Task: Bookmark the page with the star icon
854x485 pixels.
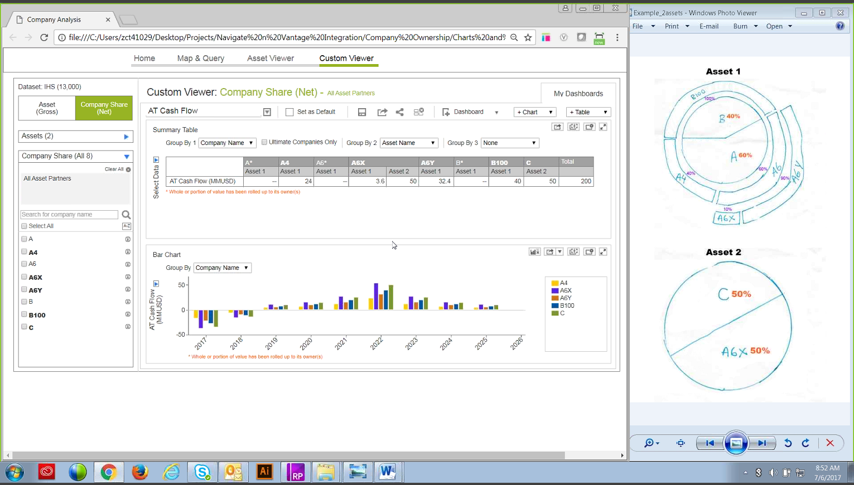Action: click(x=528, y=37)
